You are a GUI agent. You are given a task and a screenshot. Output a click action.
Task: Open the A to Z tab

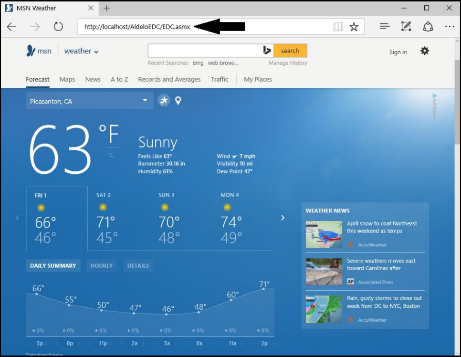point(119,79)
